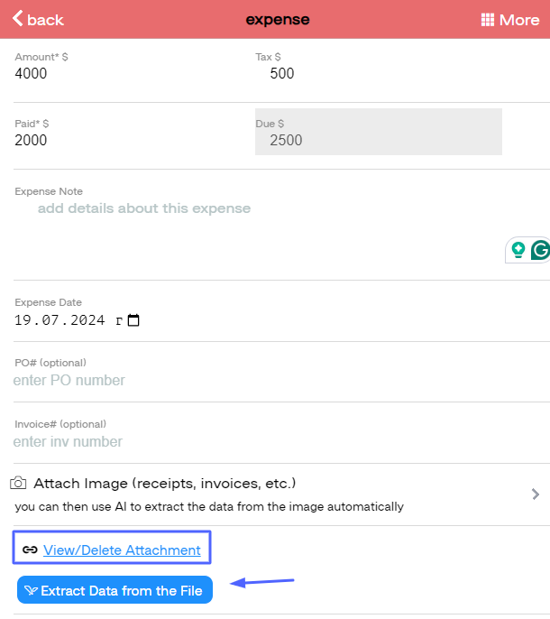Screen dimensions: 550x619
Task: Click the chain link attachment icon
Action: [30, 550]
